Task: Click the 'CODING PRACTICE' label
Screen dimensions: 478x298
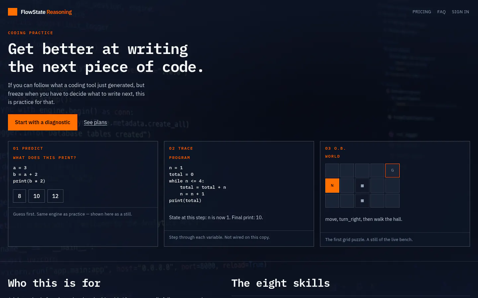Action: click(x=31, y=33)
